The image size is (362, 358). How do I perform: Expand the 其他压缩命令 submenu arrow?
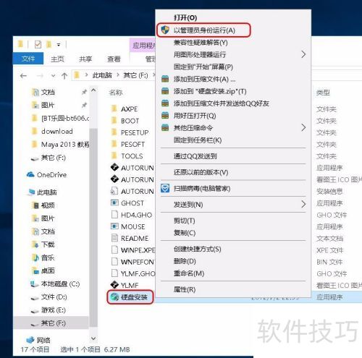[303, 127]
